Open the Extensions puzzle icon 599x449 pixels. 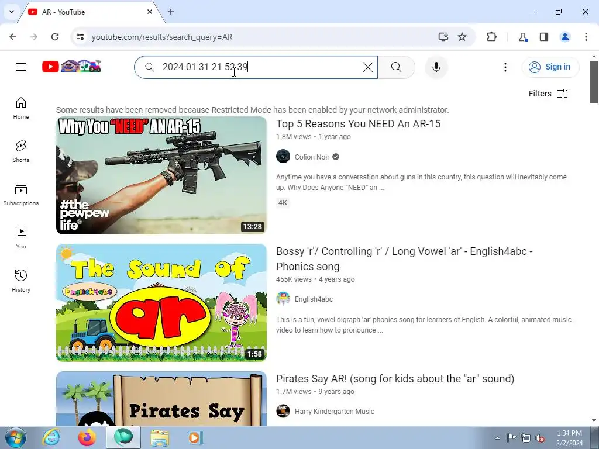click(491, 37)
